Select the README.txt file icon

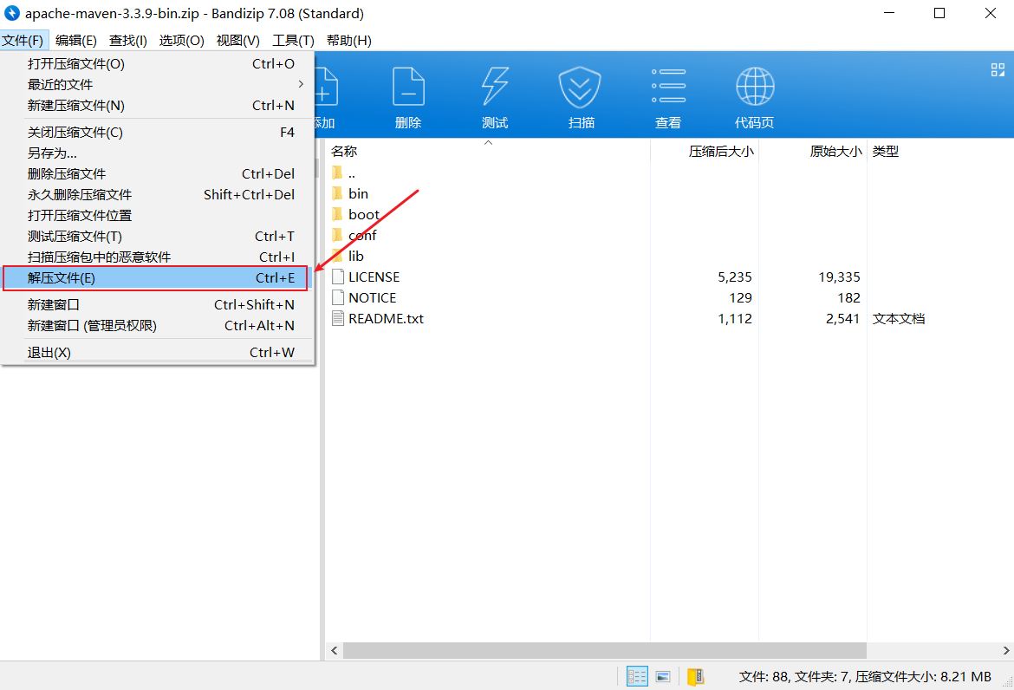(x=338, y=318)
